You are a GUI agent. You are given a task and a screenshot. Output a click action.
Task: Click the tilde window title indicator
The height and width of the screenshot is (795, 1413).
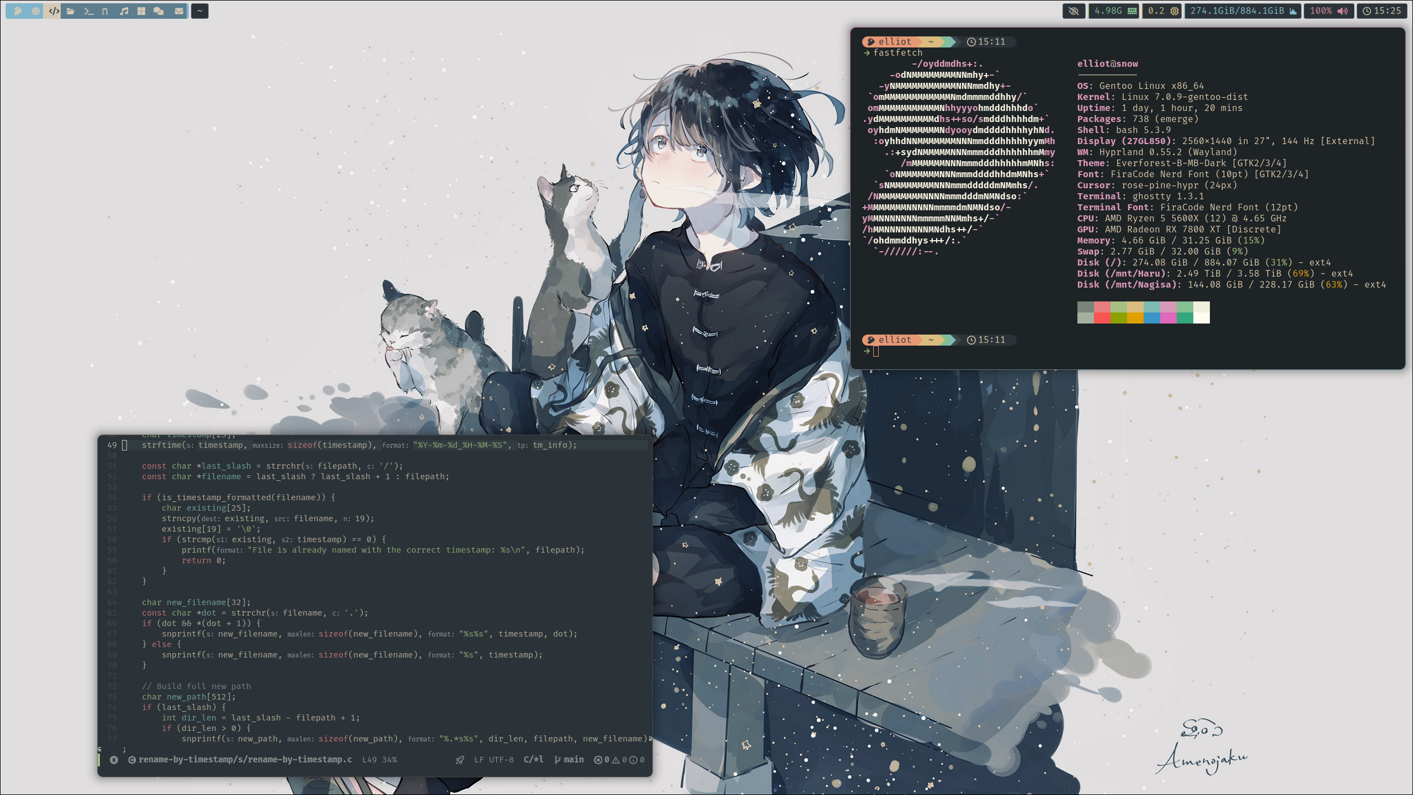click(x=200, y=11)
